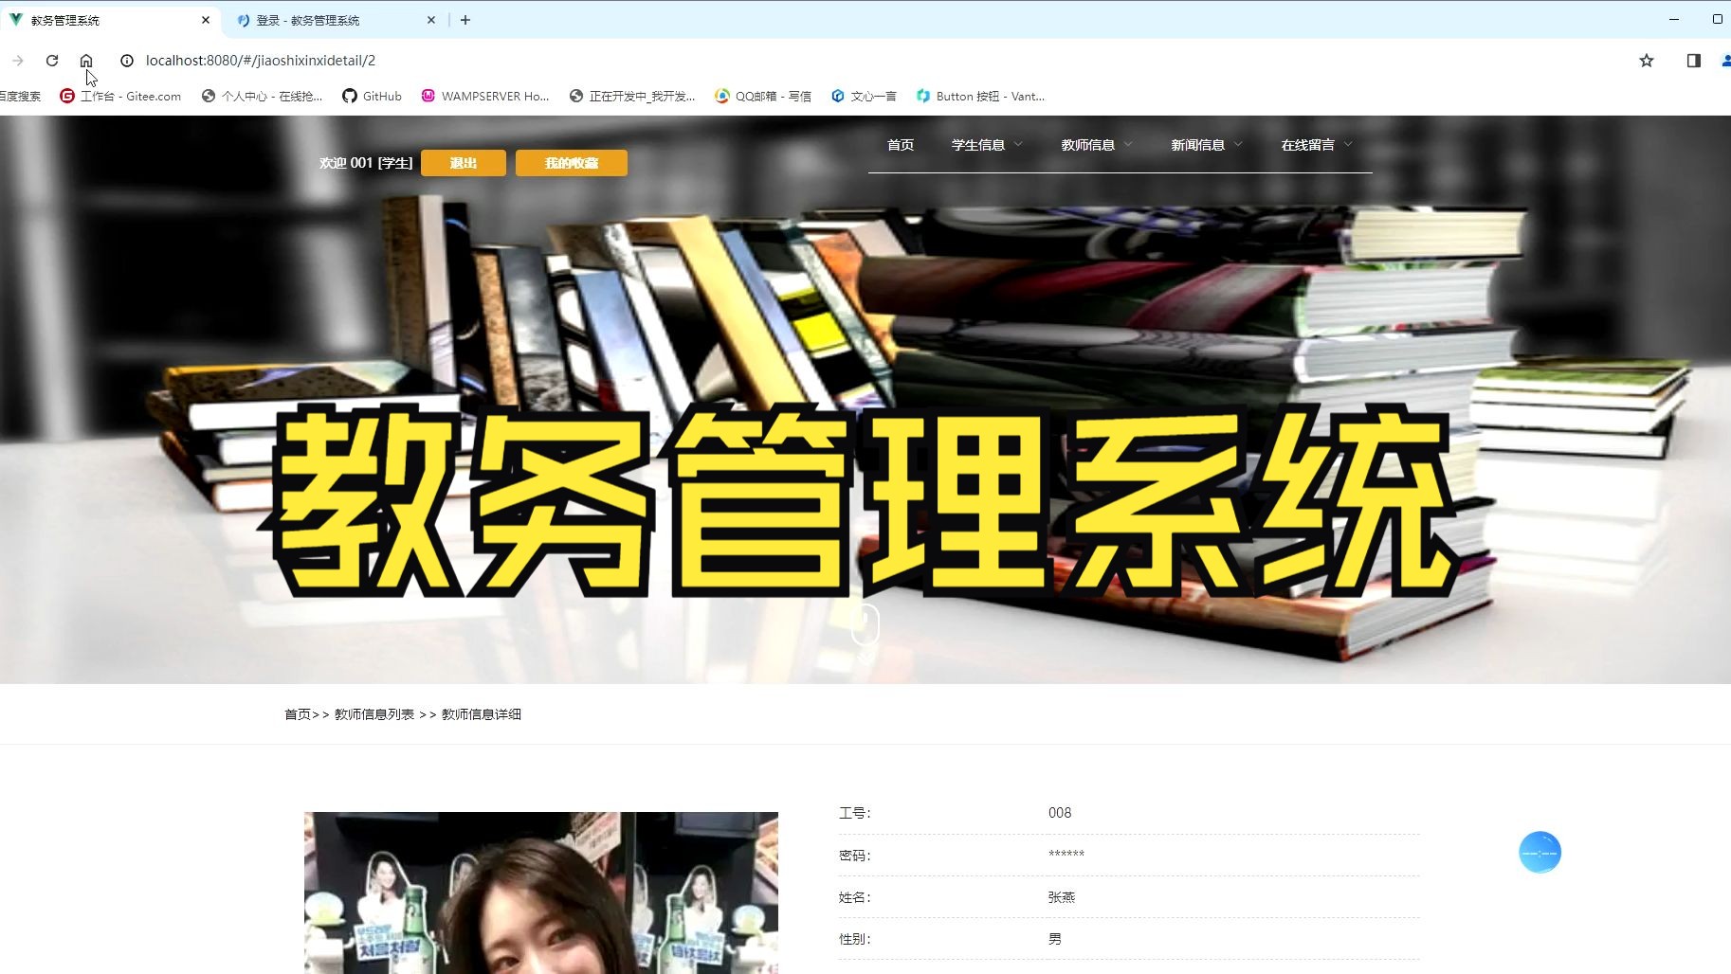This screenshot has height=974, width=1731.
Task: Click the forward navigation arrow
Action: pyautogui.click(x=18, y=61)
